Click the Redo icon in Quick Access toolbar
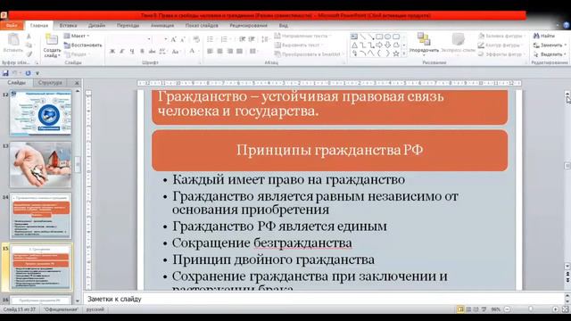Viewport: 571px width, 321px height. coord(28,73)
